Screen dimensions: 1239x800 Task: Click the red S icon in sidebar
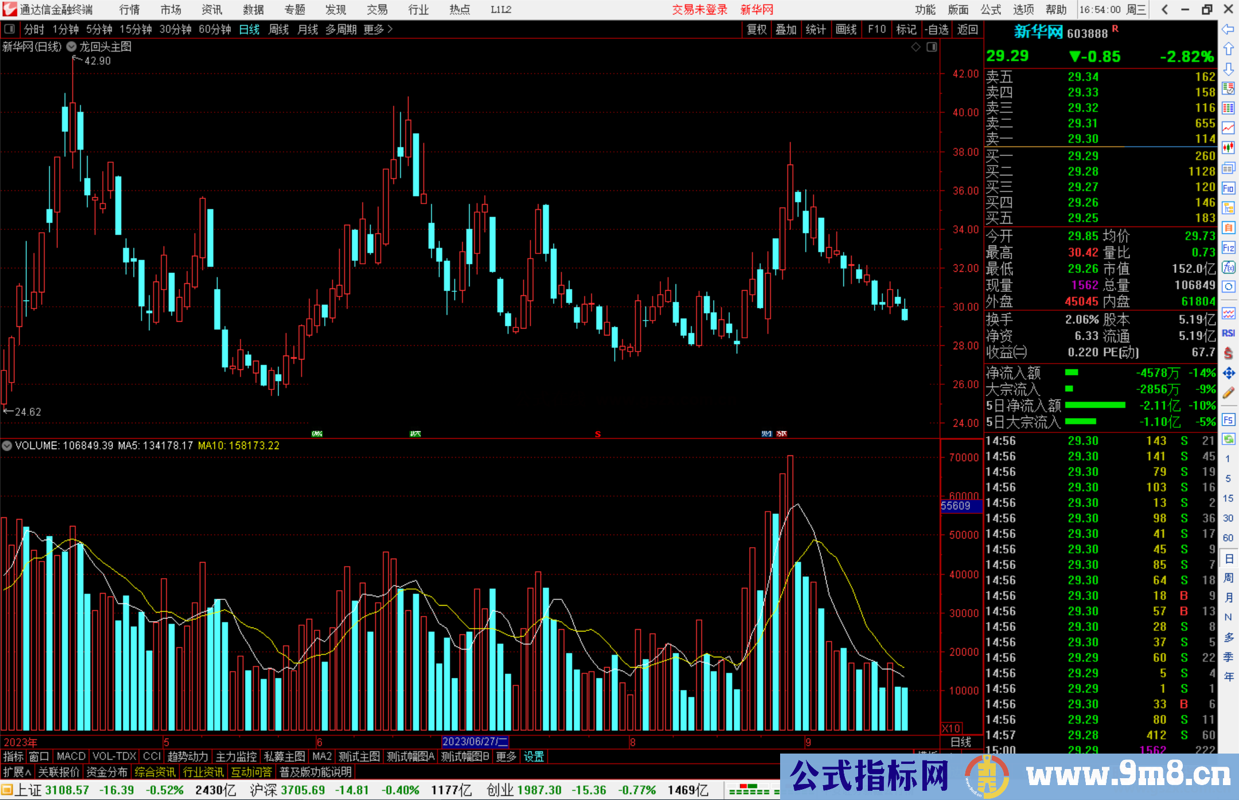pyautogui.click(x=1228, y=353)
